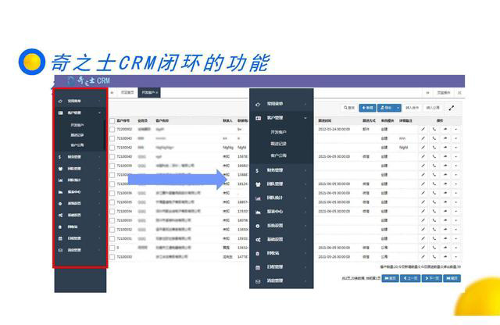Viewport: 500px width, 325px height.
Task: Click the 下一页 pagination button
Action: [x=431, y=277]
